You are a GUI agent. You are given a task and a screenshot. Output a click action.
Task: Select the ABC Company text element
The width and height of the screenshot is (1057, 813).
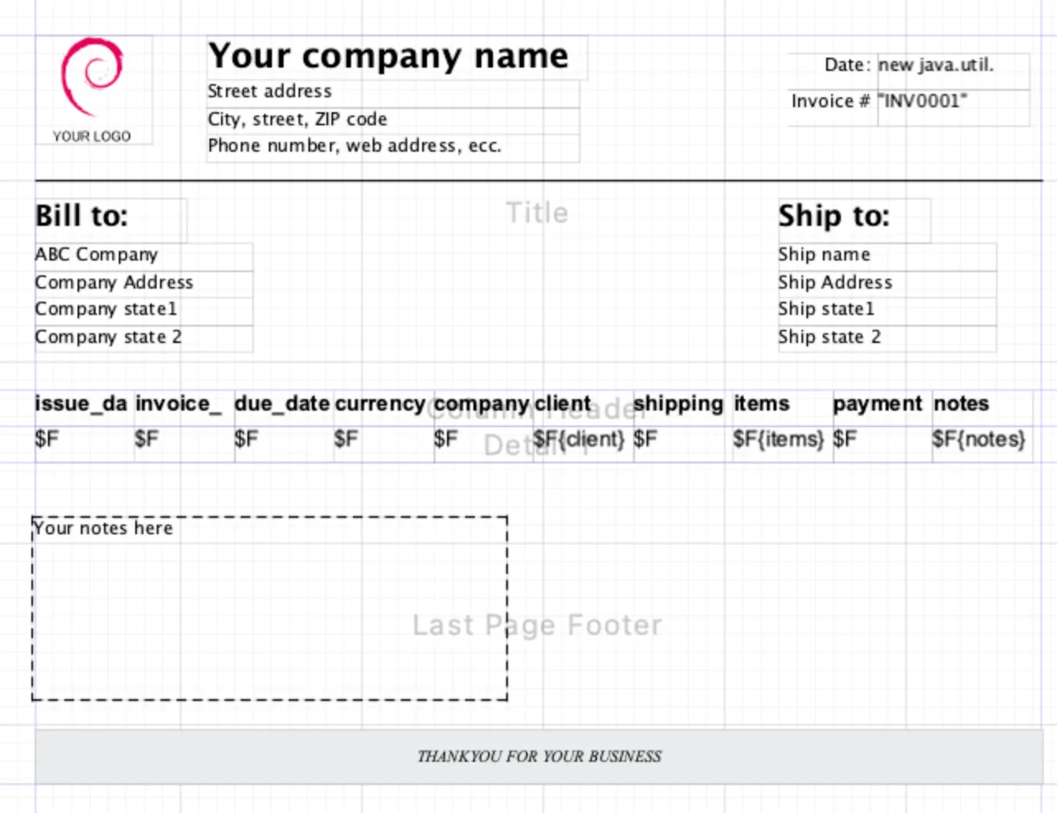pos(96,255)
